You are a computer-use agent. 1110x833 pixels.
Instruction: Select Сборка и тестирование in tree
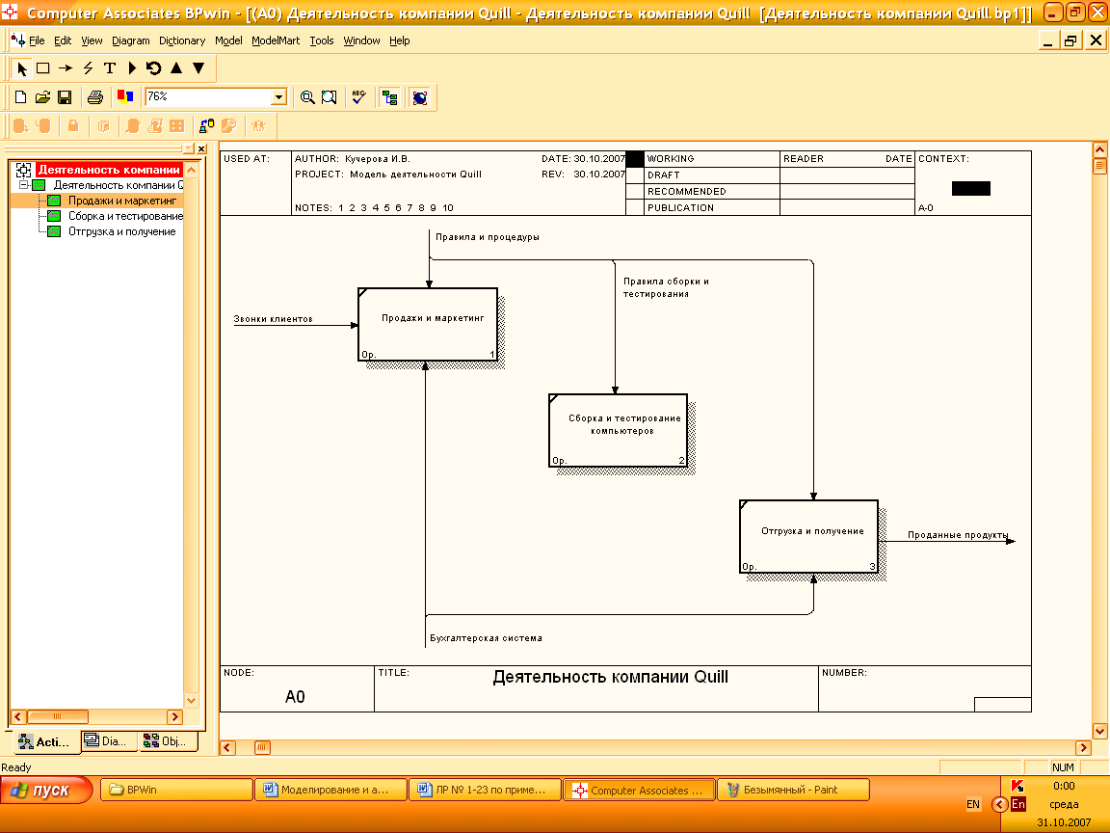pyautogui.click(x=125, y=216)
